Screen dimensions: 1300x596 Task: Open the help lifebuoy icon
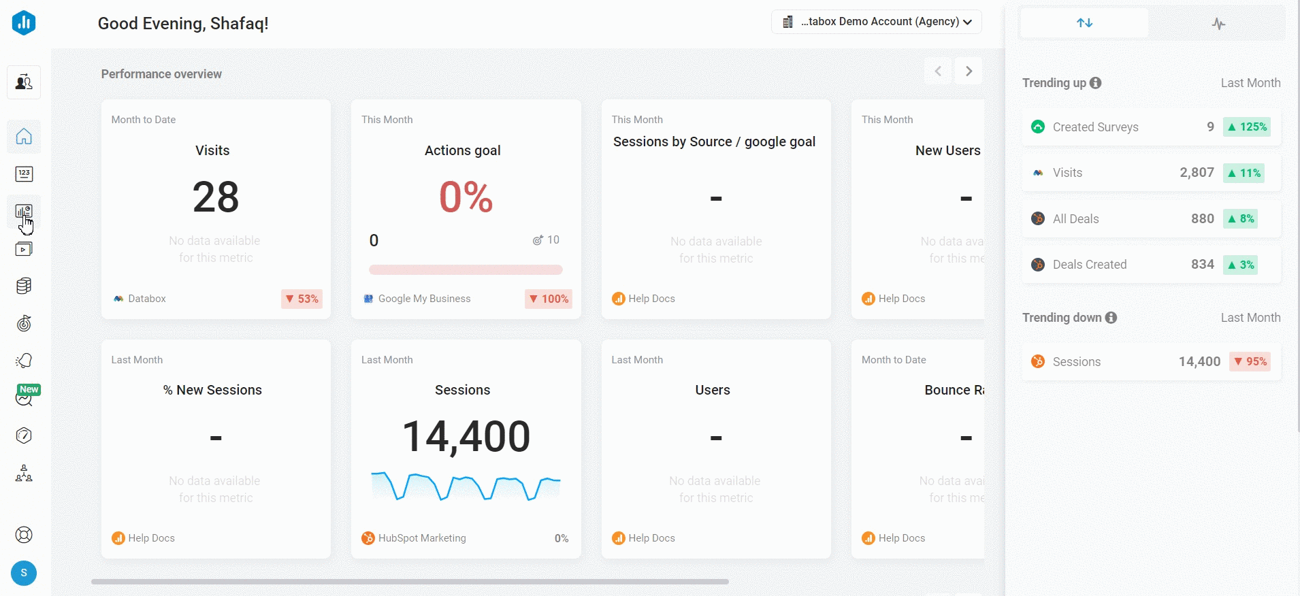click(x=24, y=535)
